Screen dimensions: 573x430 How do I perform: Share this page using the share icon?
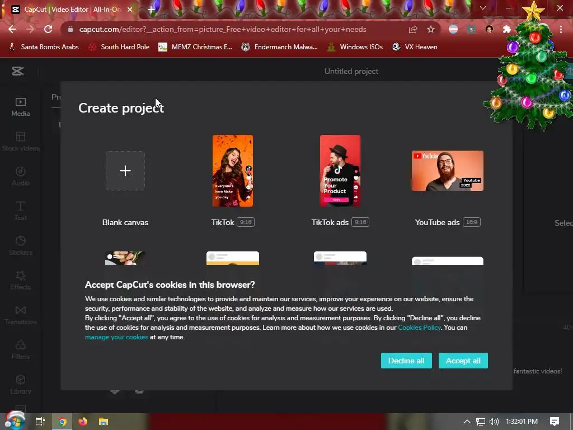coord(413,29)
